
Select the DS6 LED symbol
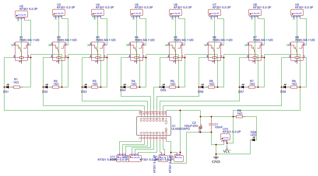202,87
